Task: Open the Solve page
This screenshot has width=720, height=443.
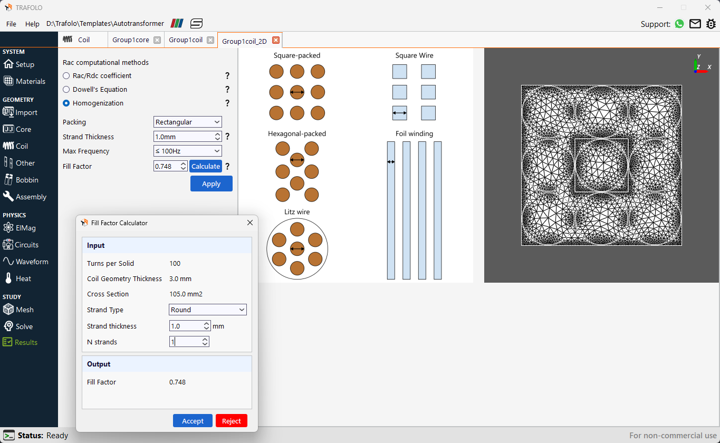Action: click(18, 326)
